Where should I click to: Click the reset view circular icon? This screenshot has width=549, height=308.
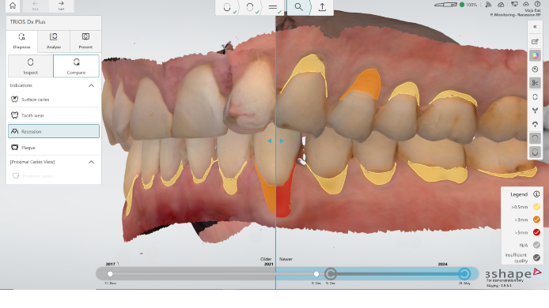[x=535, y=69]
